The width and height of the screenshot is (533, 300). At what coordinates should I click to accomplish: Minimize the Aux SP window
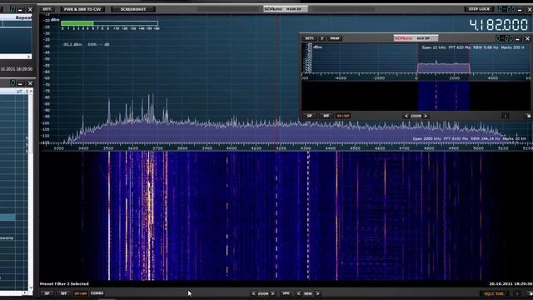tap(518, 39)
